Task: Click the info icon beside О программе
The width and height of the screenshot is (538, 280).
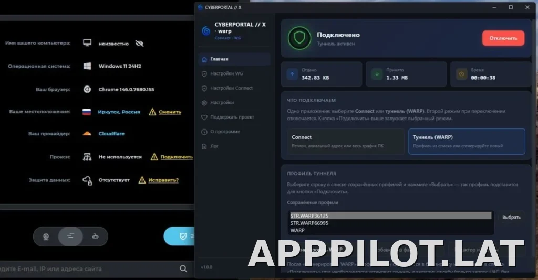Action: tap(204, 132)
